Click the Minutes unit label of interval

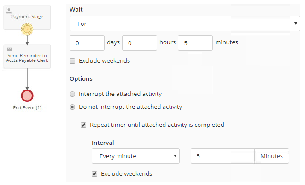(x=271, y=156)
